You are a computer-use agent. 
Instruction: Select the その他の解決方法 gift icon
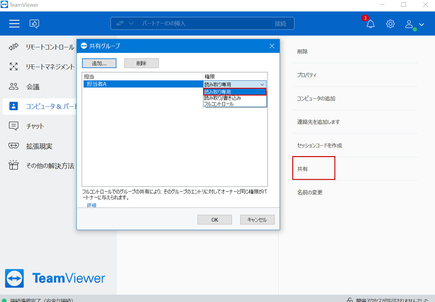pos(14,165)
